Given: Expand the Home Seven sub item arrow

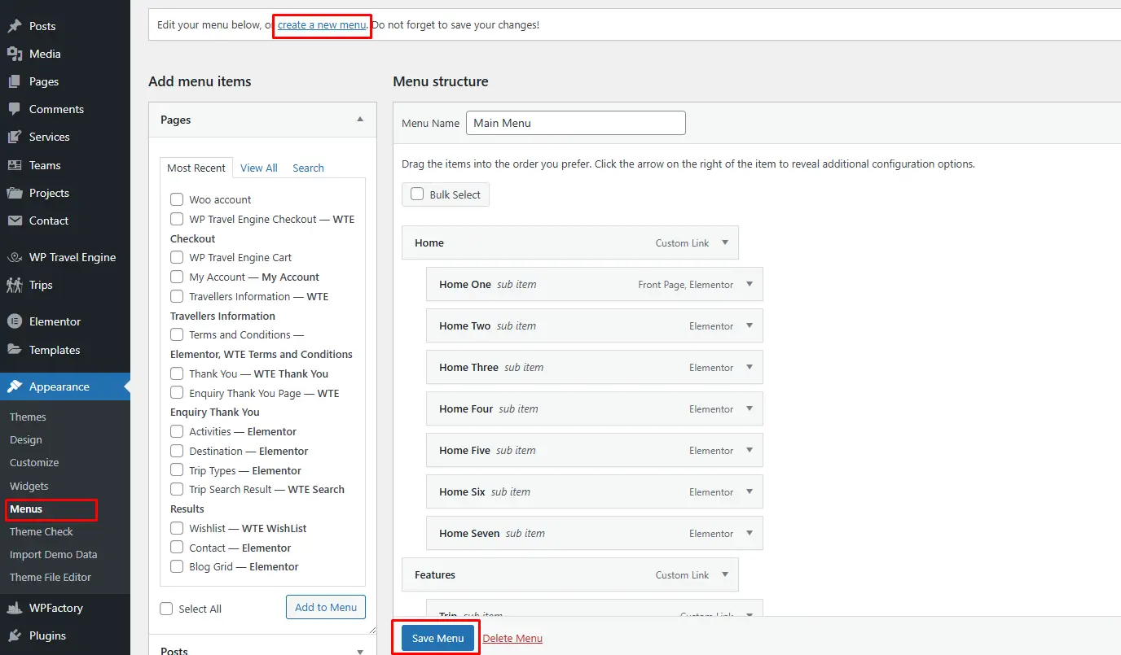Looking at the screenshot, I should click(750, 533).
